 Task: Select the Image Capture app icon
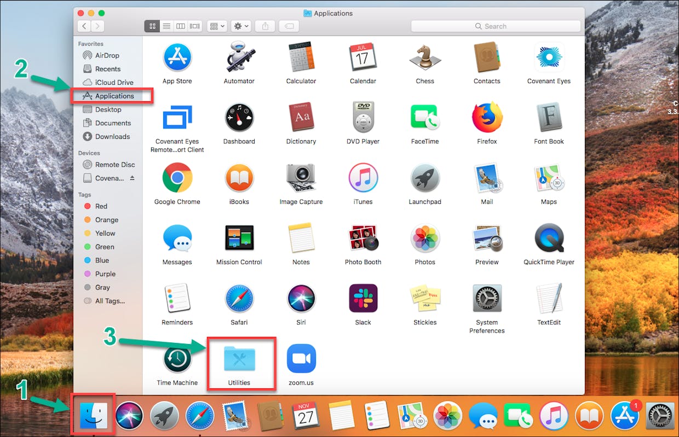pos(301,178)
